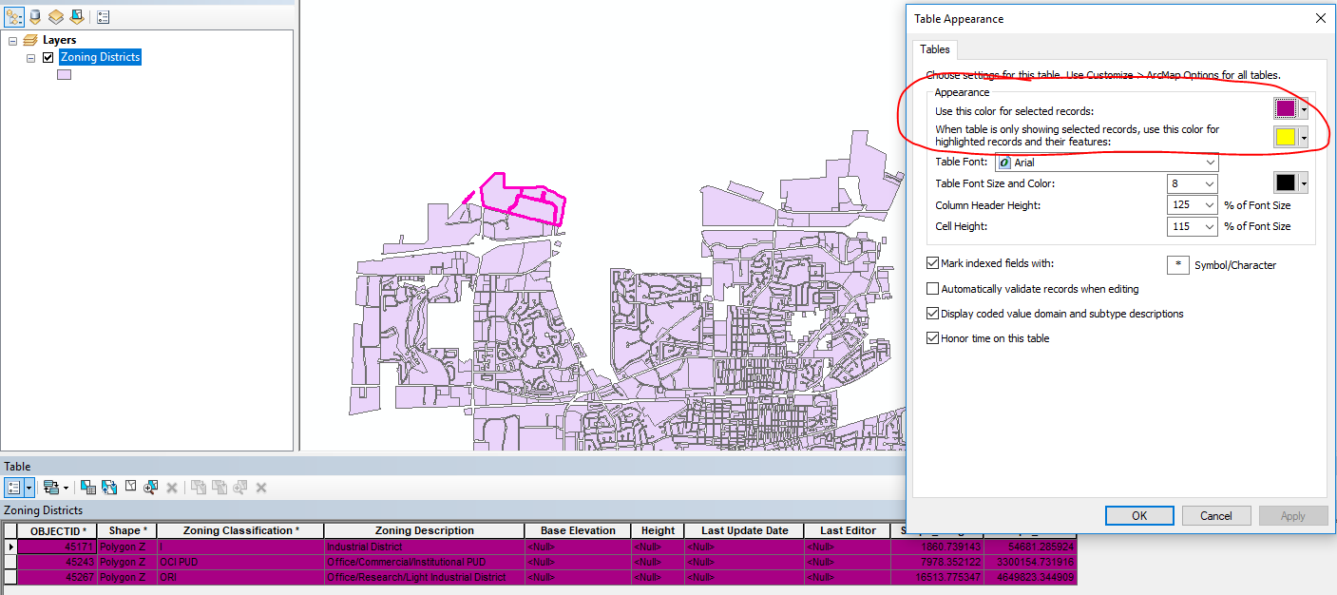Viewport: 1337px width, 595px height.
Task: Open Table Options dropdown arrow
Action: pyautogui.click(x=29, y=487)
